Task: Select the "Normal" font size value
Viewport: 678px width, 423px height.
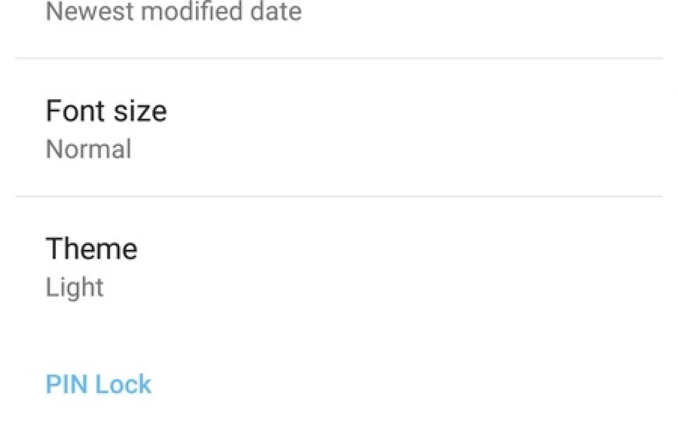Action: click(88, 149)
